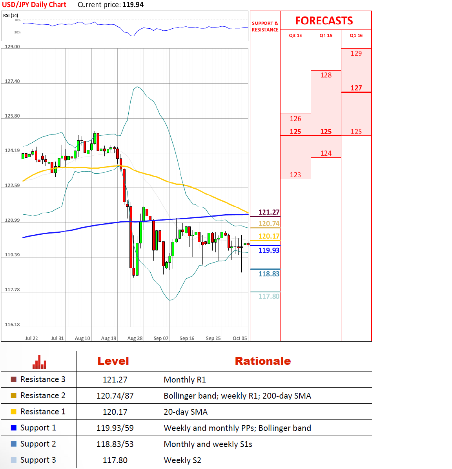Click the Jul 22 date axis label

31,338
